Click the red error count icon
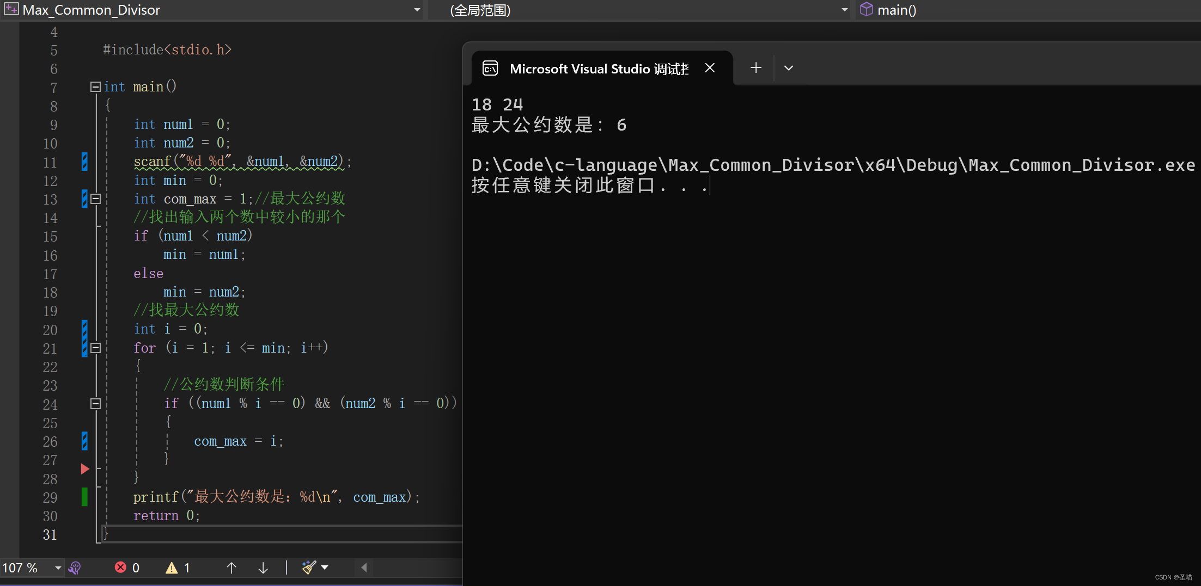Viewport: 1201px width, 586px height. pos(120,568)
